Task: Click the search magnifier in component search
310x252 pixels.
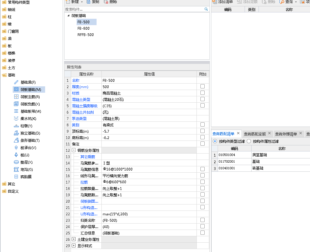Action: (206, 9)
